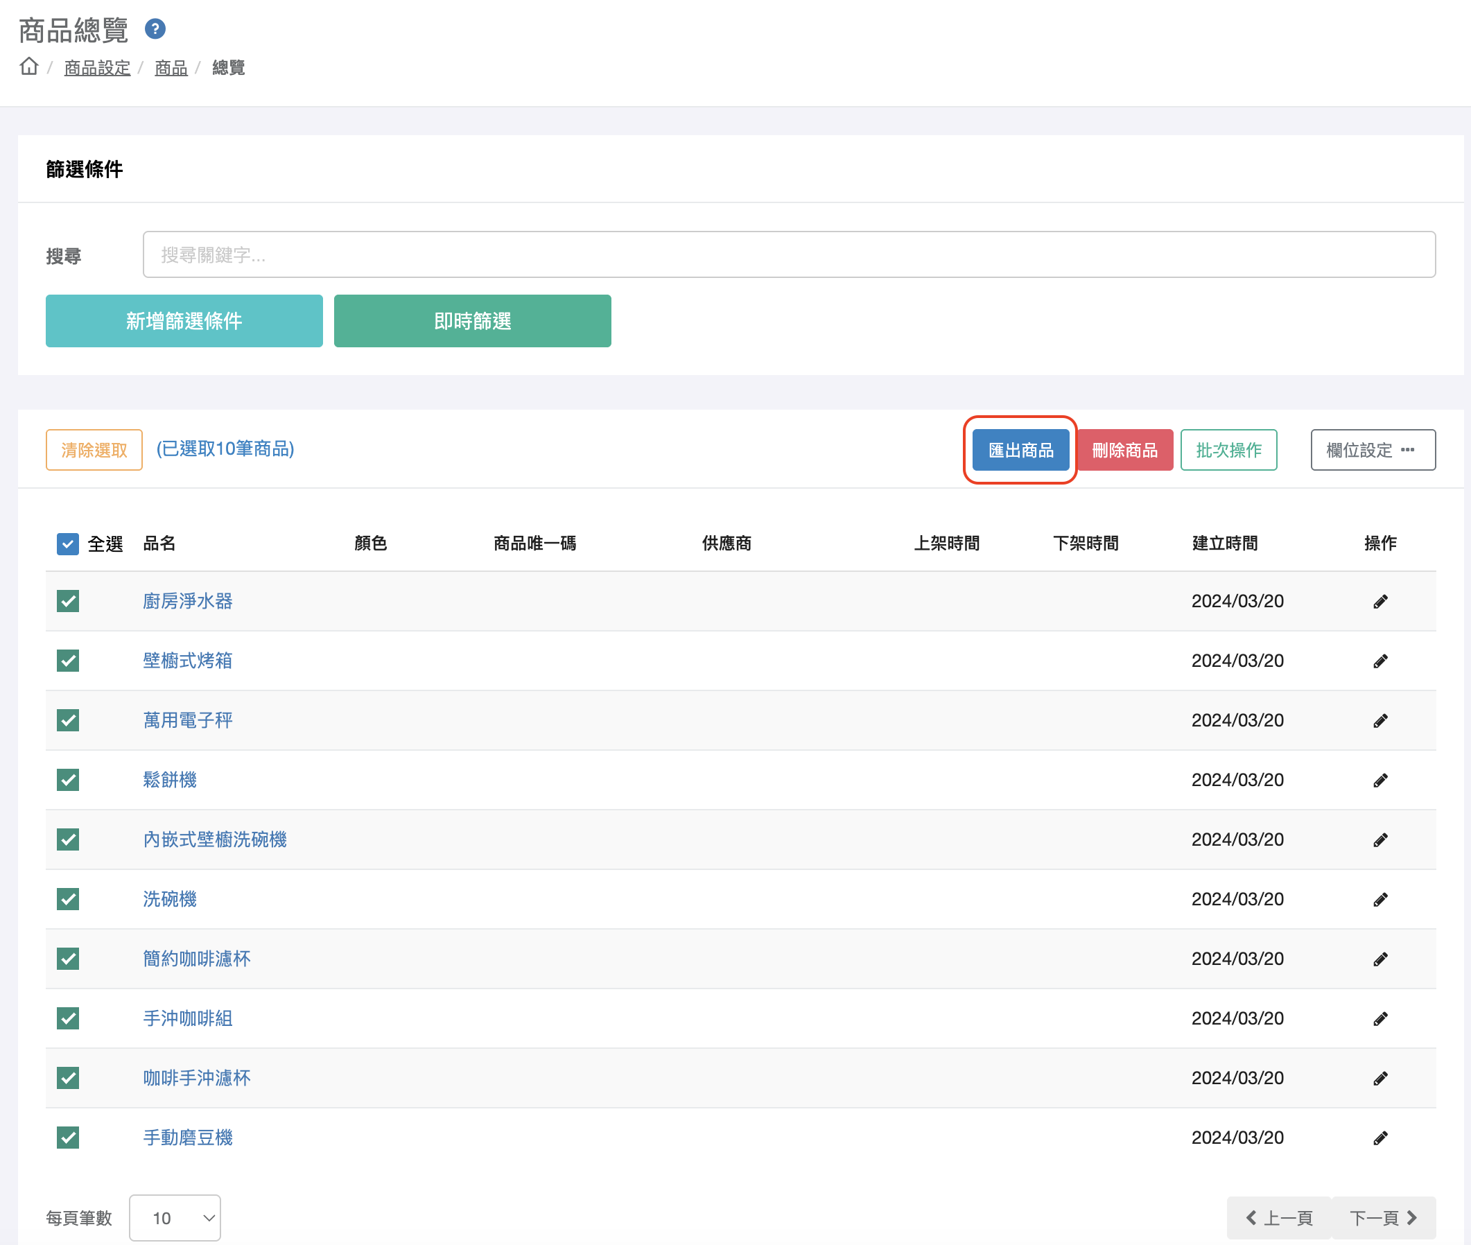
Task: Click the 顏色 column header
Action: pos(371,543)
